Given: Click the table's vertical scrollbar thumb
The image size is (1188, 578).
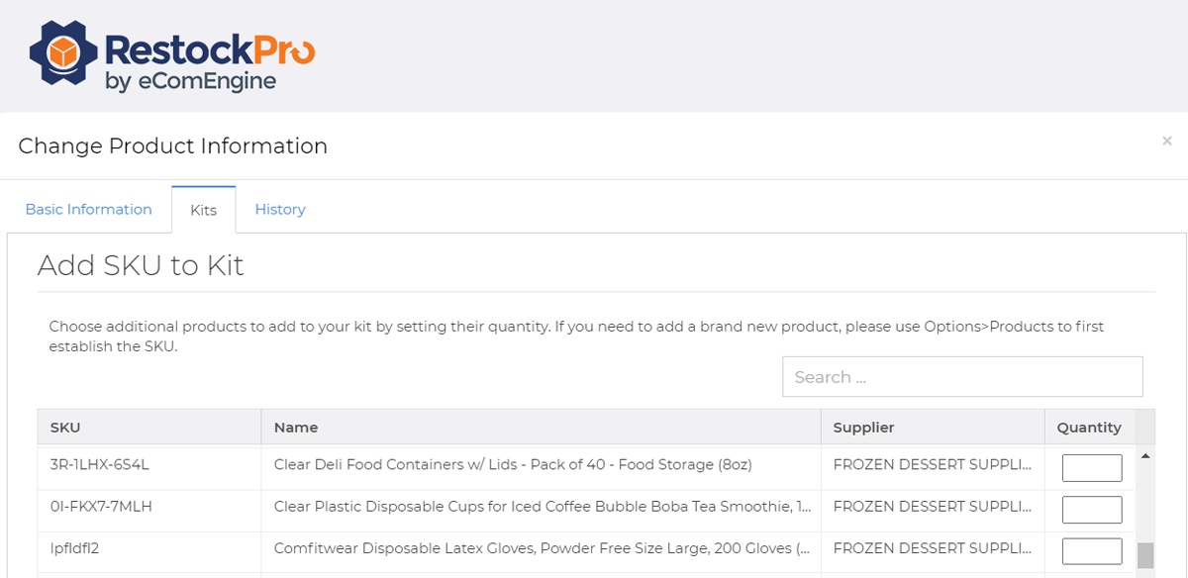Looking at the screenshot, I should pyautogui.click(x=1145, y=555).
